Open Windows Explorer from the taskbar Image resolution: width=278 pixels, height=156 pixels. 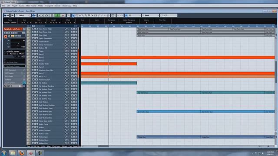(x=13, y=153)
